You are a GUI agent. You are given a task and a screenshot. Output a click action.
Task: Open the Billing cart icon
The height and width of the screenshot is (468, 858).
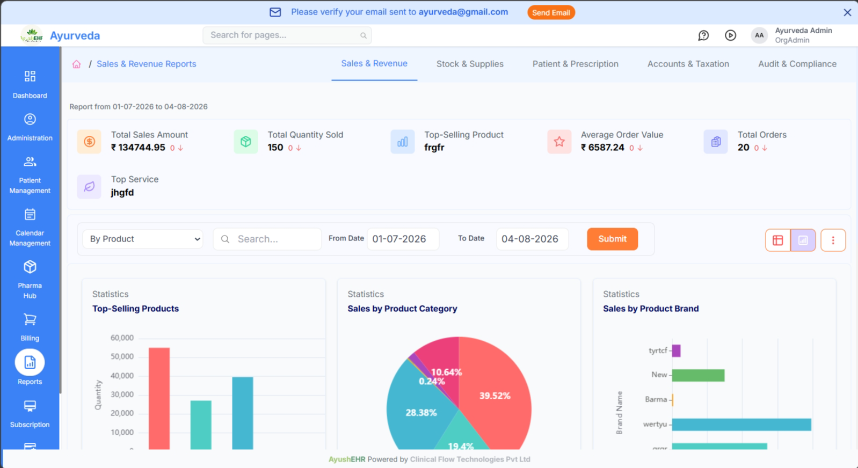pyautogui.click(x=30, y=320)
